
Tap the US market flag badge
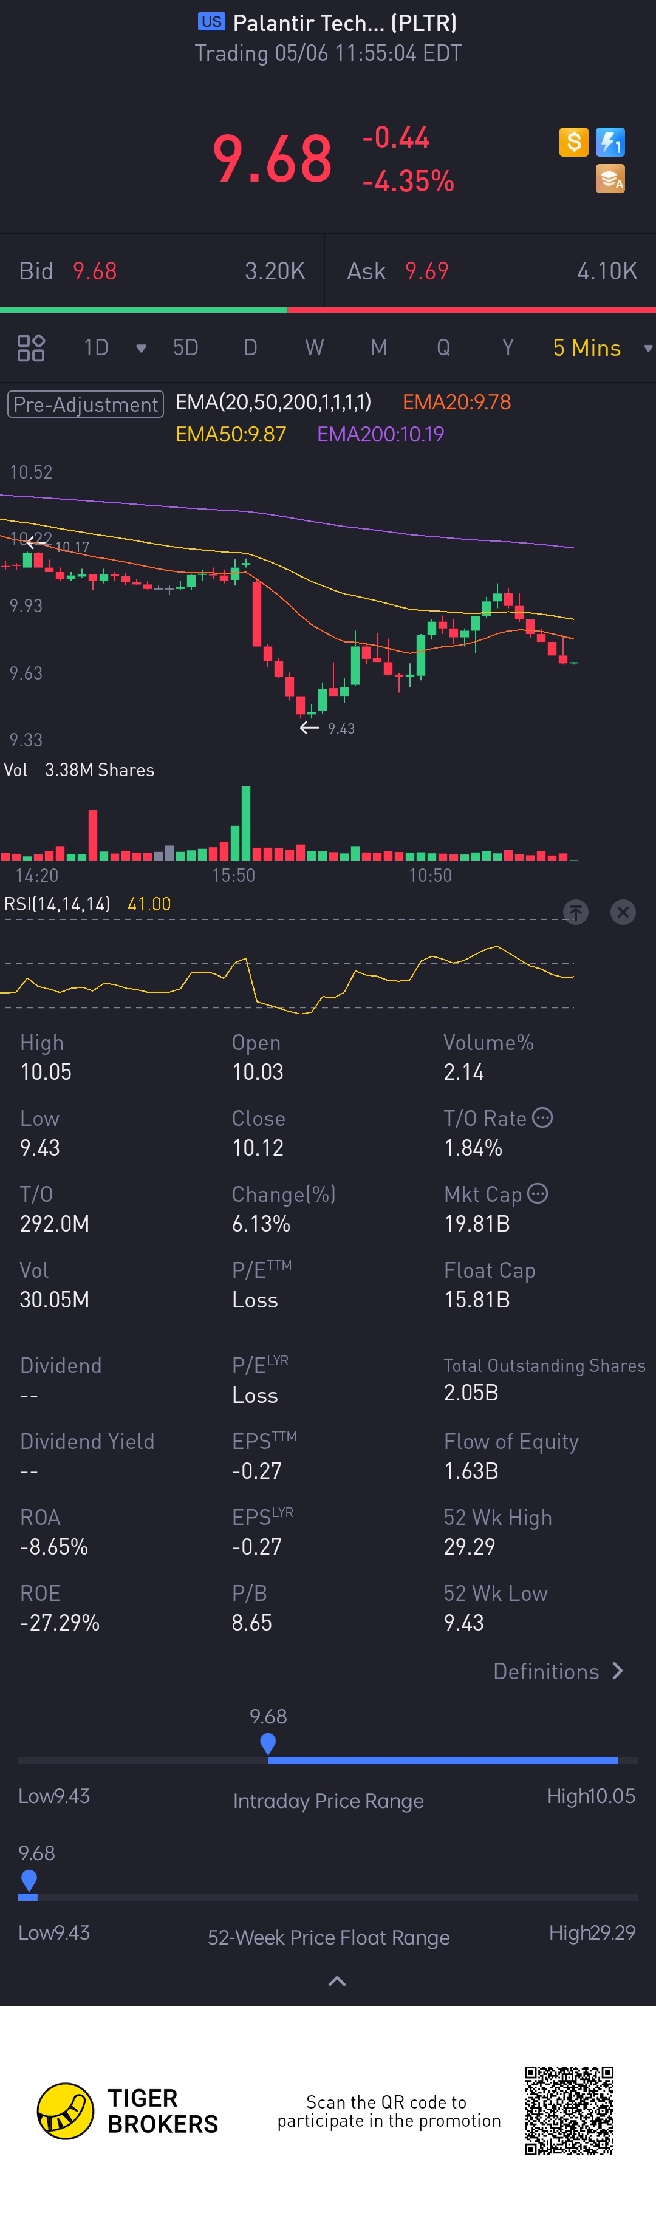tap(211, 21)
